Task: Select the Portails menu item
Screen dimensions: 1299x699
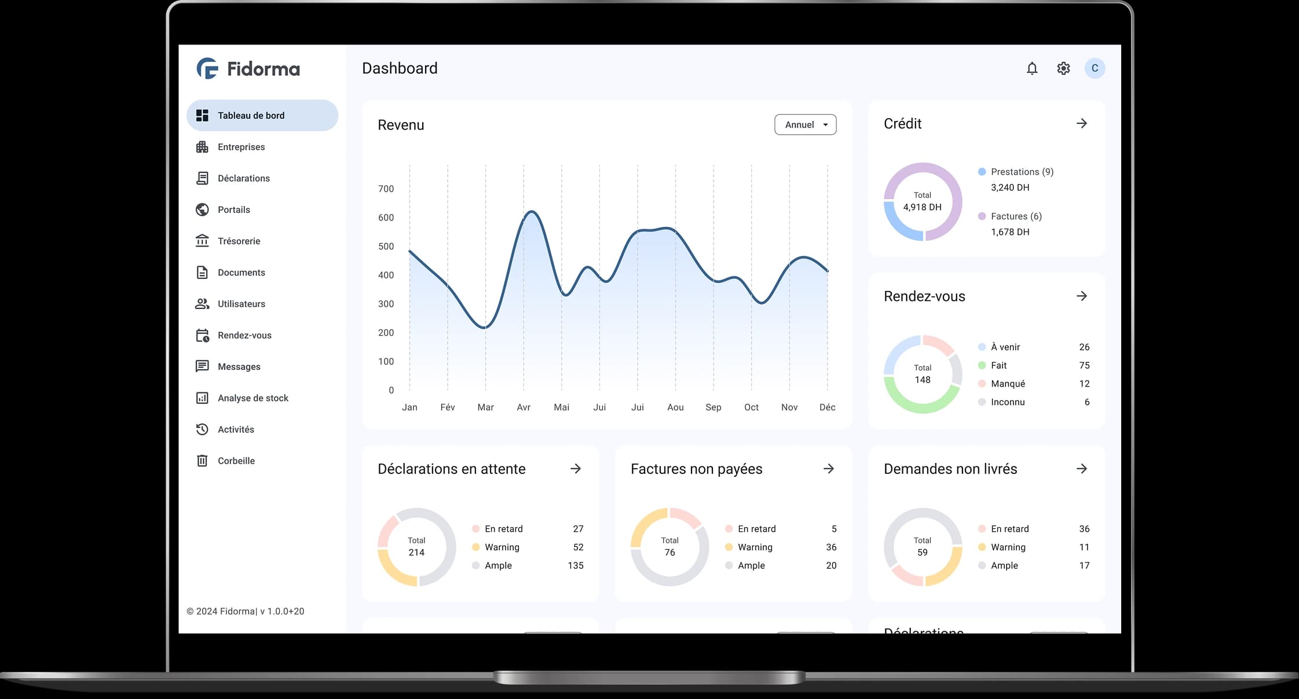Action: (x=235, y=209)
